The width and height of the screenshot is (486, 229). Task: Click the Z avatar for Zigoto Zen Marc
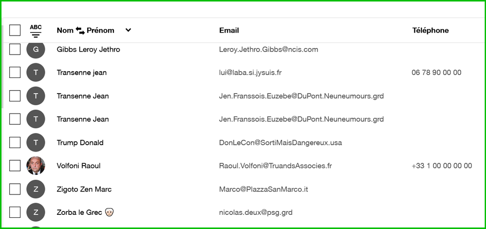(x=36, y=189)
